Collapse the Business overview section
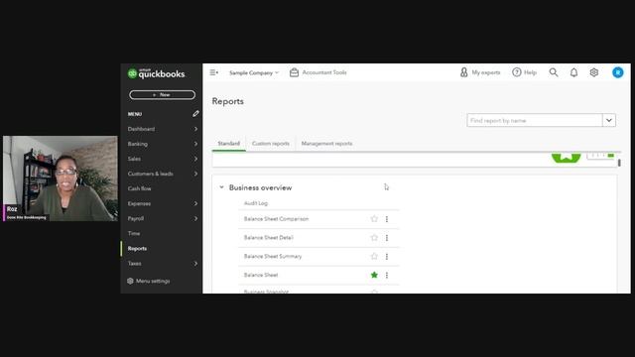Viewport: 635px width, 357px height. click(x=221, y=187)
